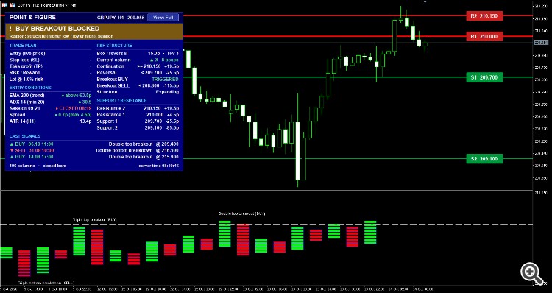Click the Take profit (TP) row
The image size is (552, 293).
click(50, 66)
